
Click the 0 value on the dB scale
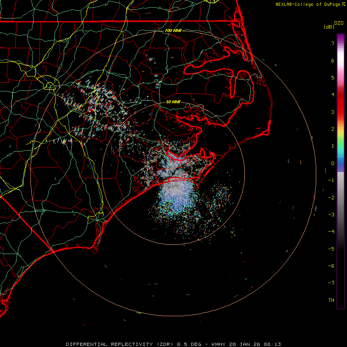[x=332, y=163]
